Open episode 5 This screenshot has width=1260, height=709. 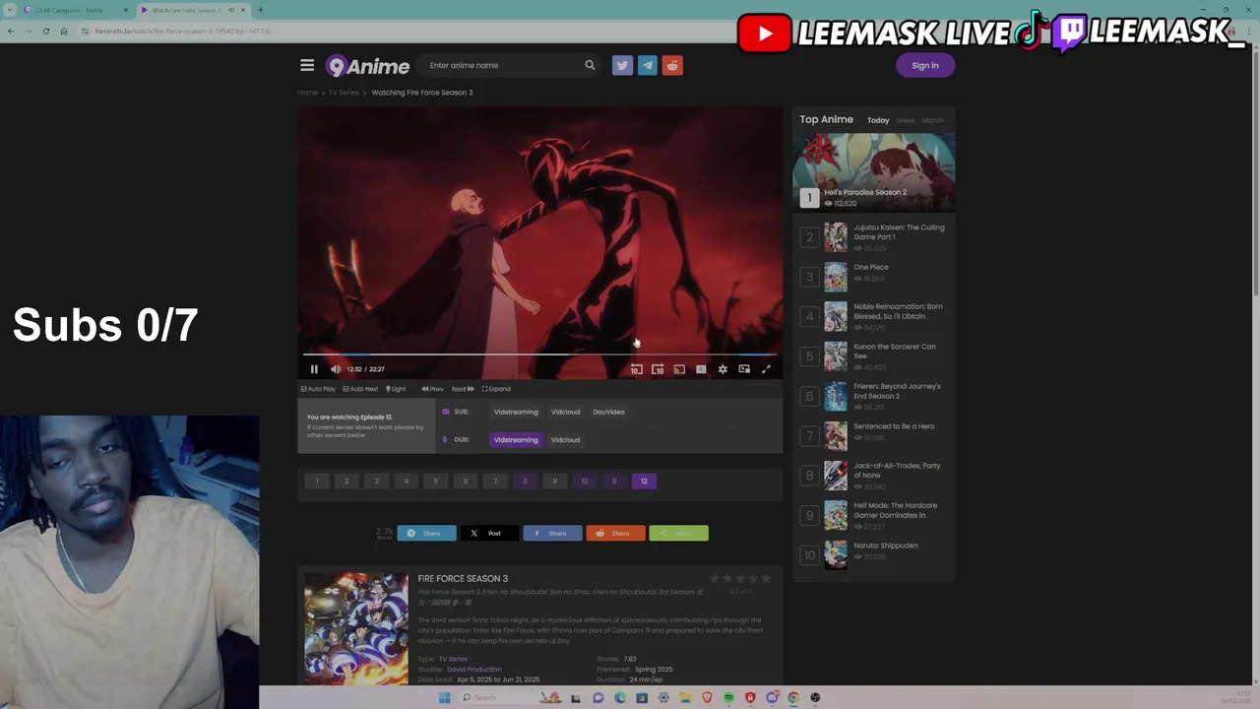pos(435,482)
